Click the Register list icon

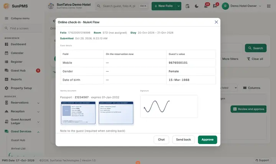coord(7,62)
